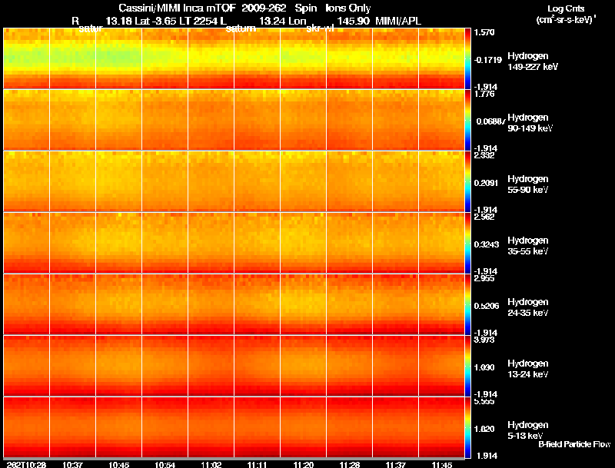Screen dimensions: 615x468
Task: Click the 11:11 time axis tick label
Action: (x=257, y=464)
